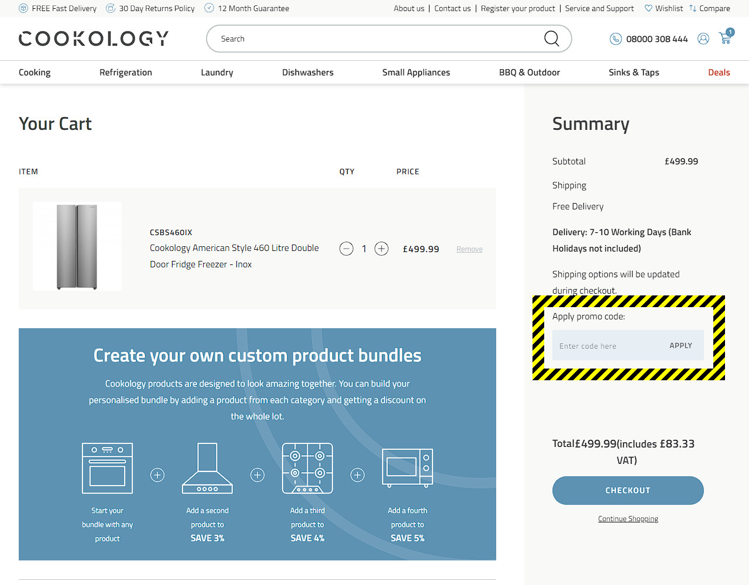Open the Laundry menu

tap(217, 73)
